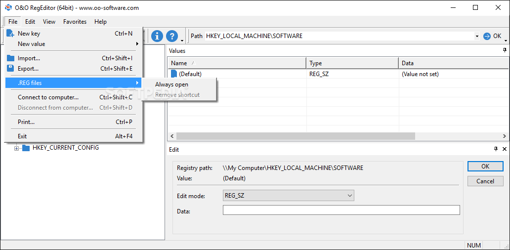This screenshot has height=250, width=510.
Task: Open toolbar options arrow next to Help icon
Action: pos(182,41)
